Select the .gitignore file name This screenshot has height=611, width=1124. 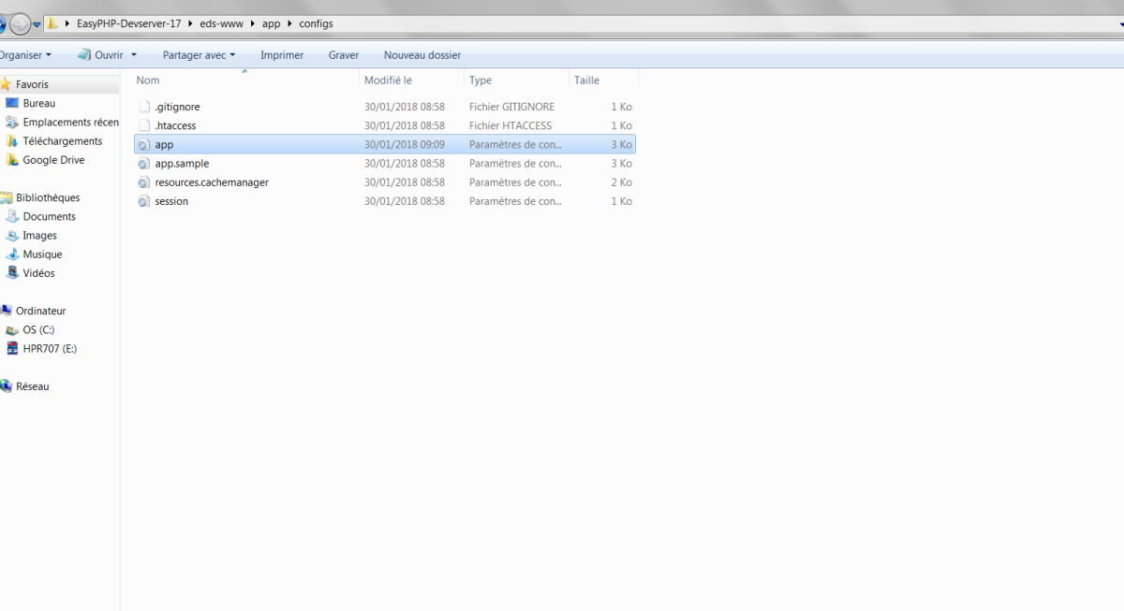tap(177, 107)
